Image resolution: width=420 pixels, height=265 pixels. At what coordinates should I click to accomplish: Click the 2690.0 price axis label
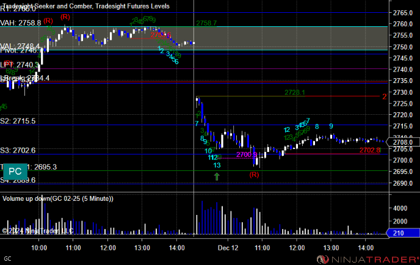point(402,183)
